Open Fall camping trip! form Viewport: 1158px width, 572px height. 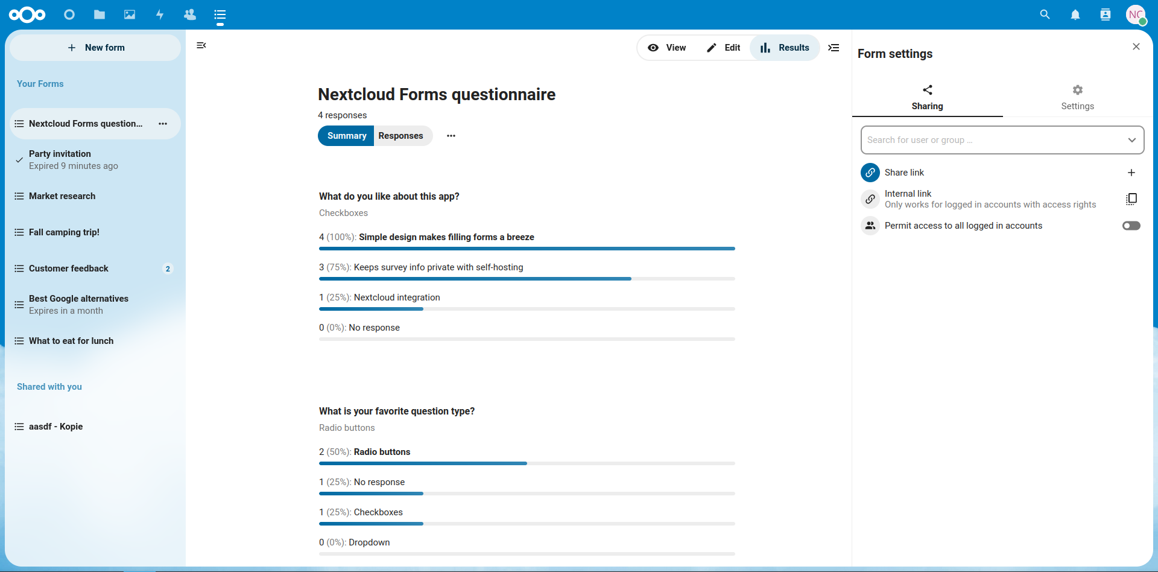click(x=95, y=232)
